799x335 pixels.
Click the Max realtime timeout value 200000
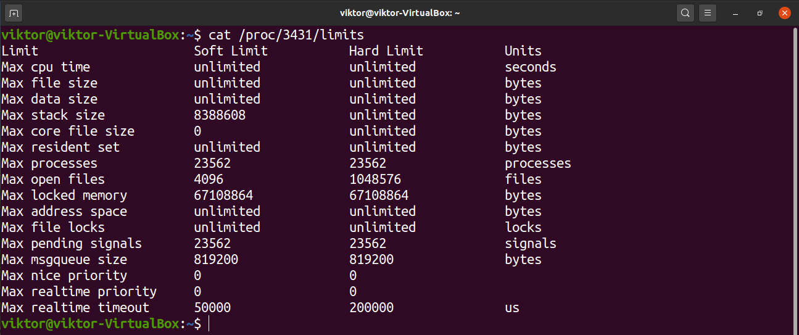point(371,307)
